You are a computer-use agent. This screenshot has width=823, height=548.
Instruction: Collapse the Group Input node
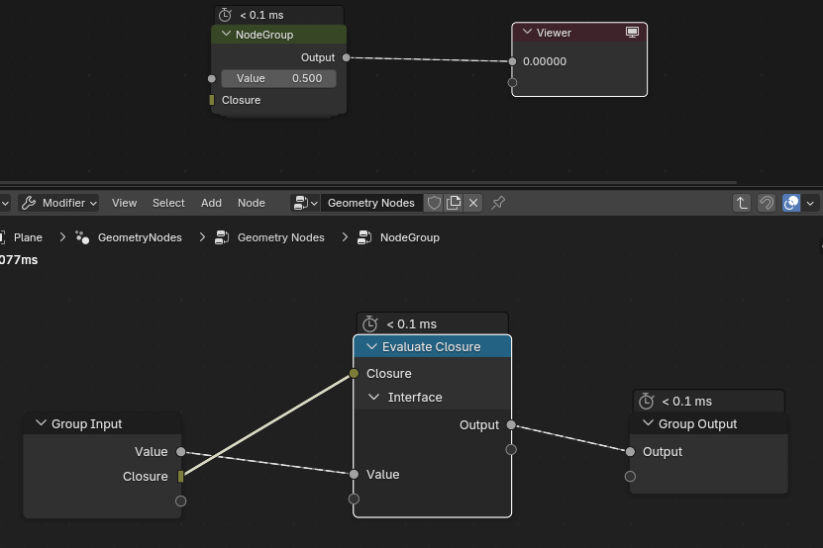coord(41,423)
